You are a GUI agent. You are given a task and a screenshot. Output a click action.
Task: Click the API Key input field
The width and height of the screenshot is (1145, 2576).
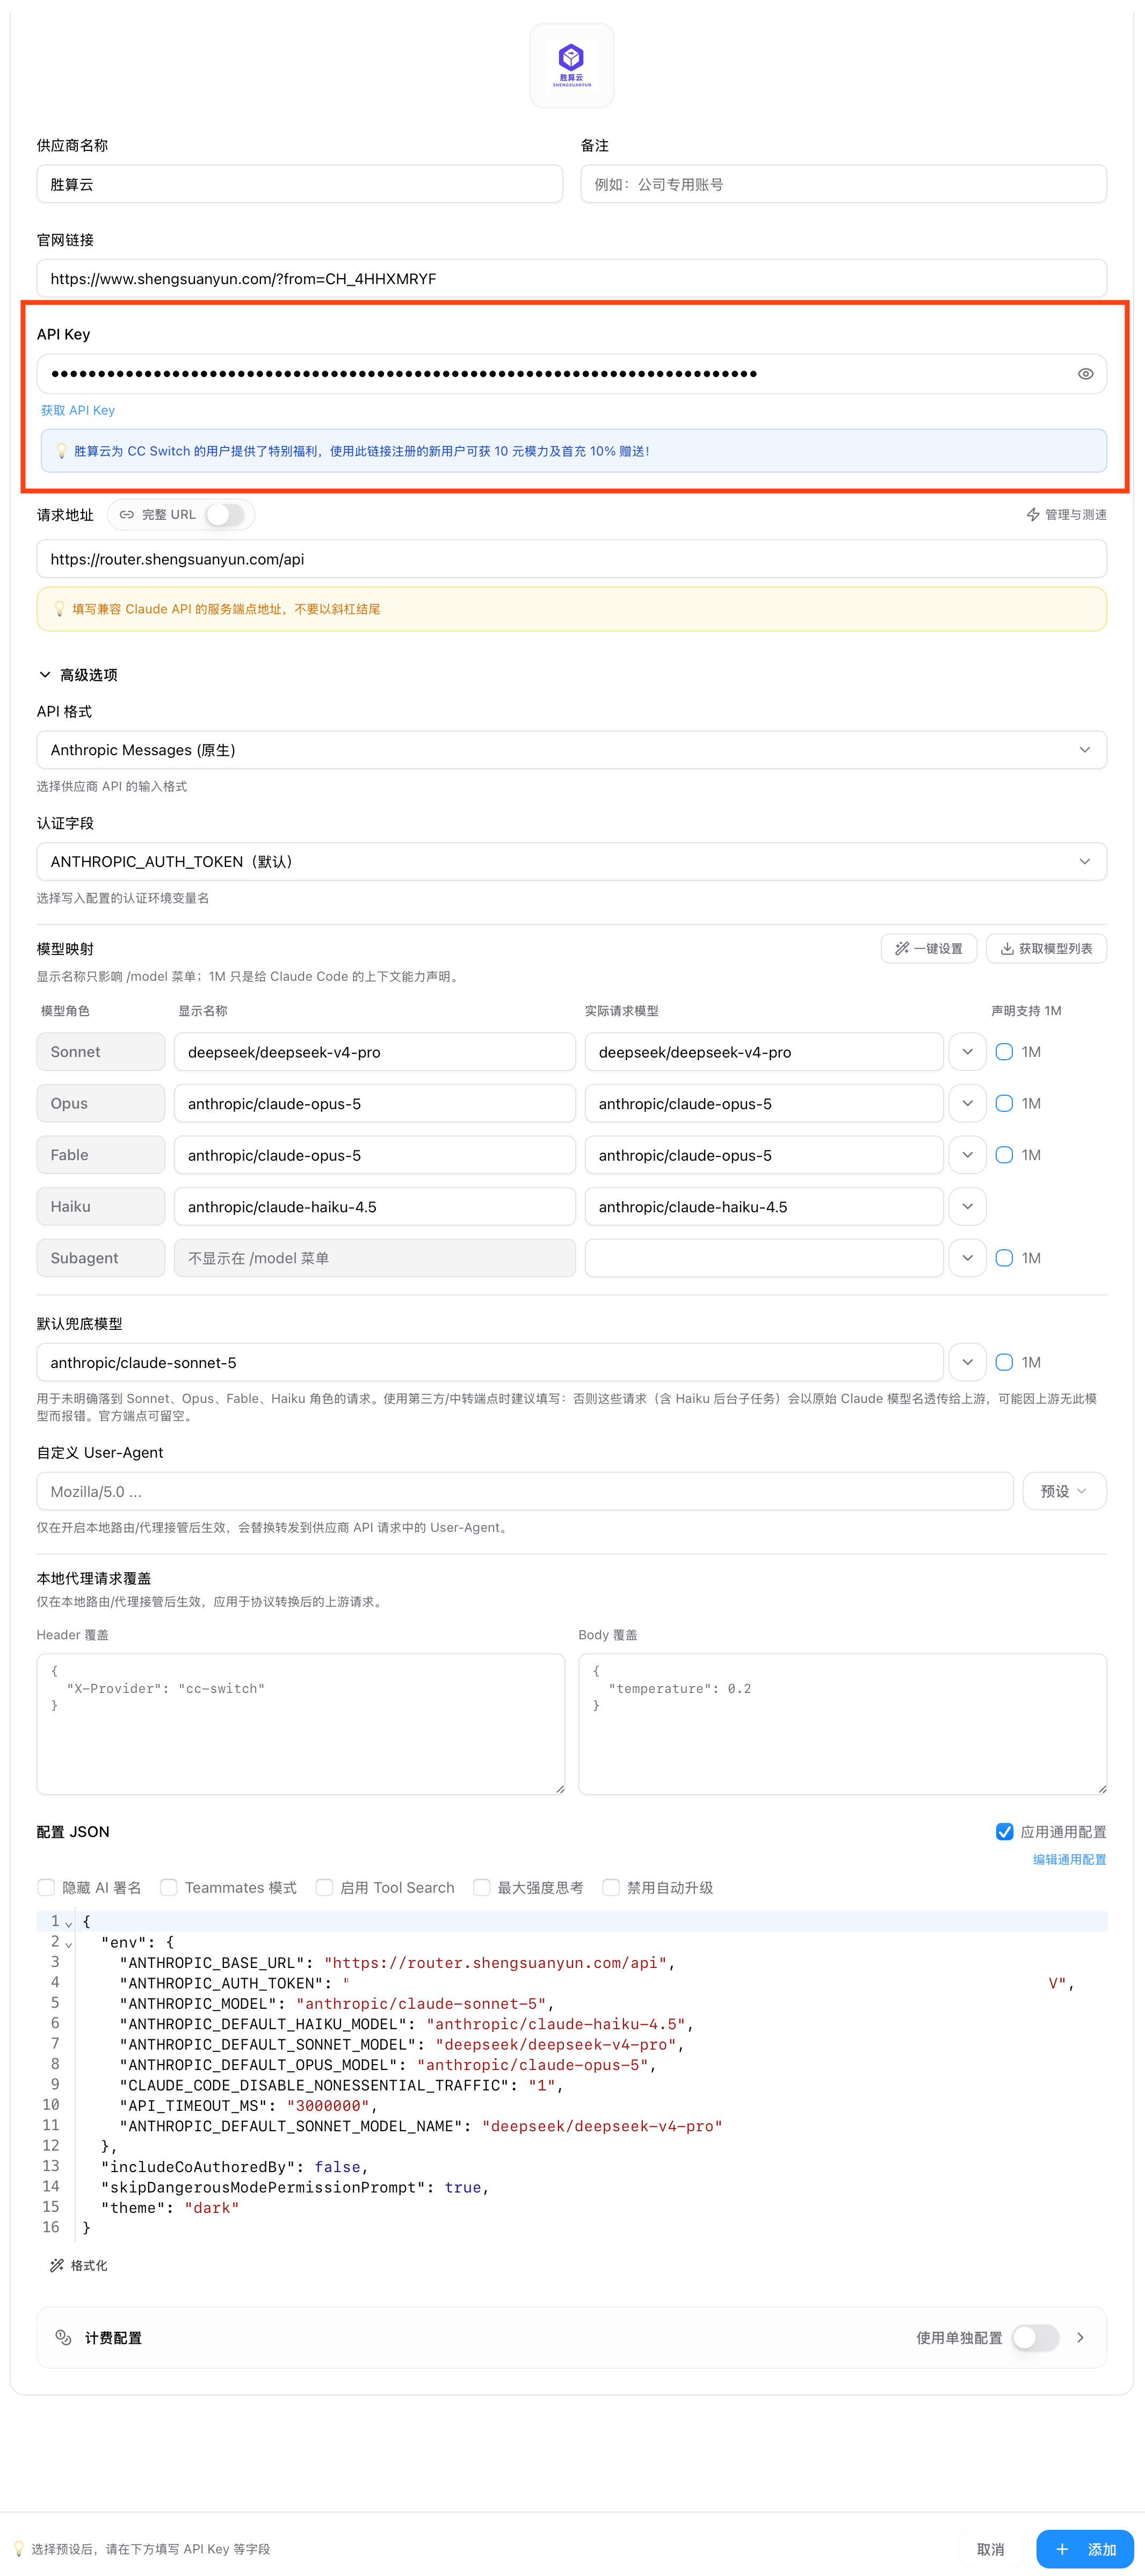571,374
